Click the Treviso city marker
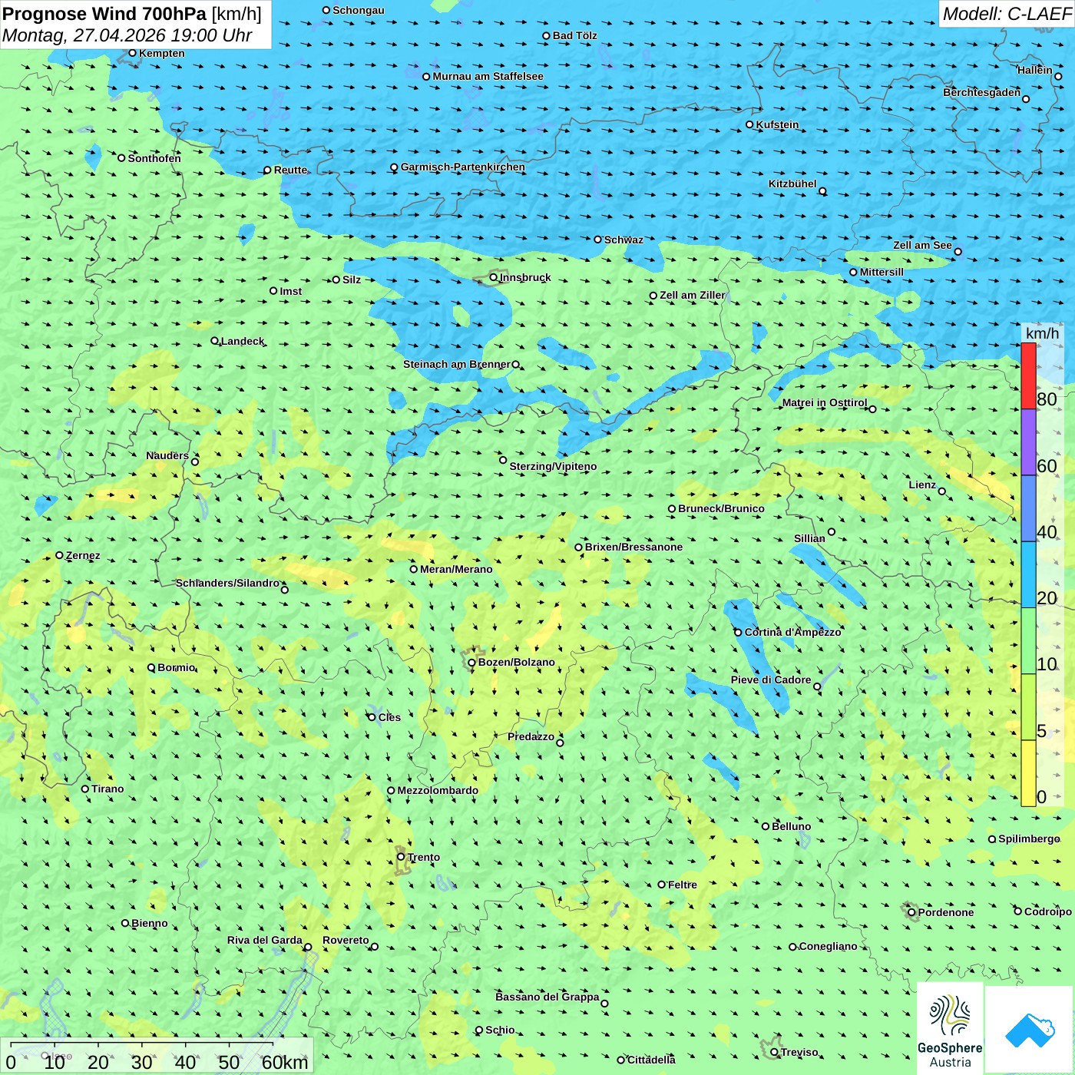This screenshot has height=1075, width=1075. (x=774, y=1052)
